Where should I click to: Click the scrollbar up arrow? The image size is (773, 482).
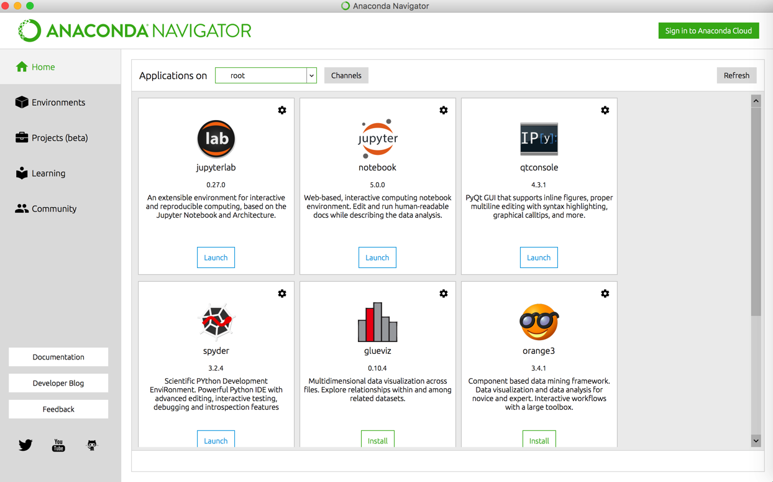tap(756, 101)
